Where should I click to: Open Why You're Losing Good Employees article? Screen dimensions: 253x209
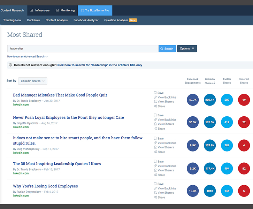pyautogui.click(x=45, y=186)
